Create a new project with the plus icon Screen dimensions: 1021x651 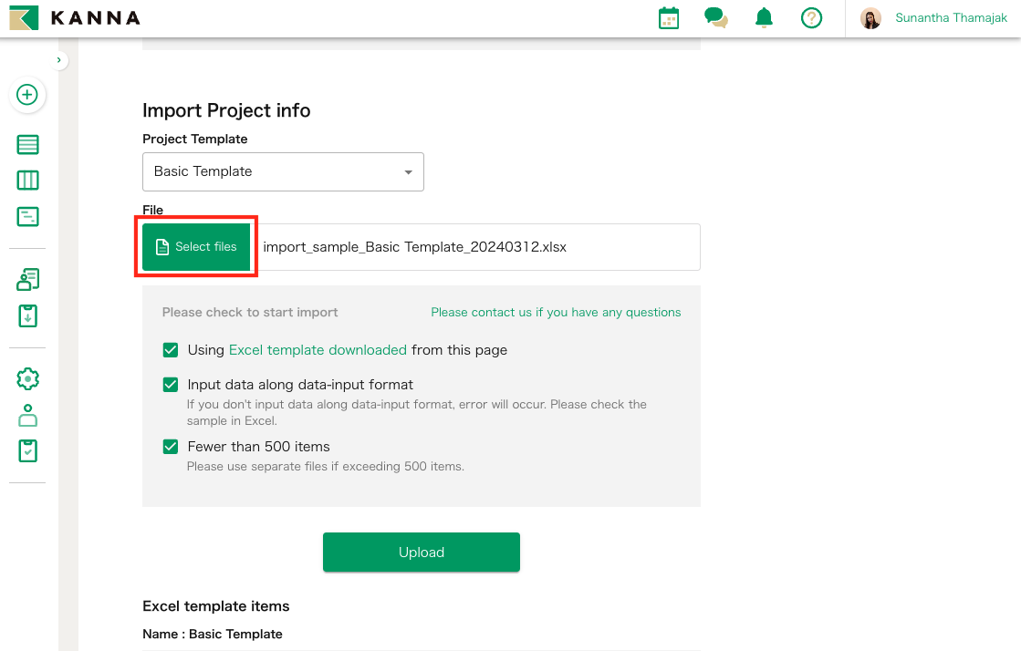click(x=26, y=95)
